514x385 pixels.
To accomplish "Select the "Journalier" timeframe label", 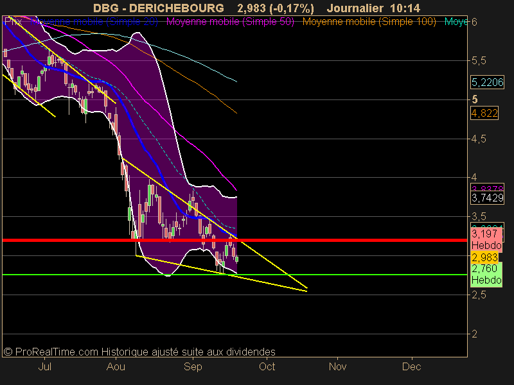I will (x=355, y=8).
